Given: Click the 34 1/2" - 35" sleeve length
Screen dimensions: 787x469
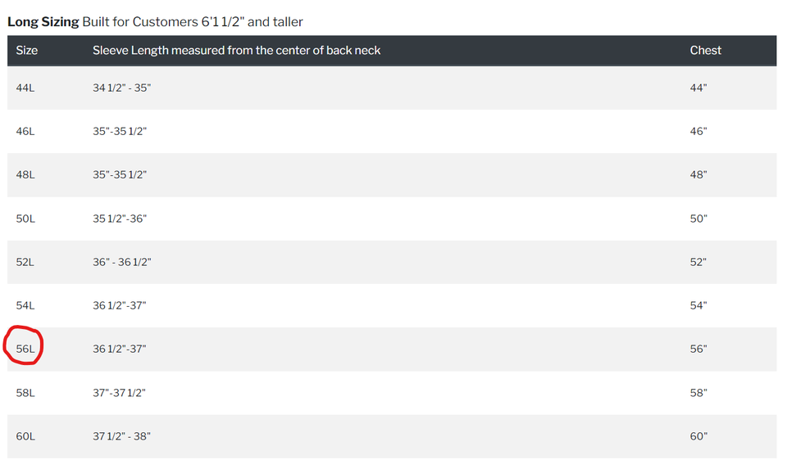Looking at the screenshot, I should coord(121,88).
